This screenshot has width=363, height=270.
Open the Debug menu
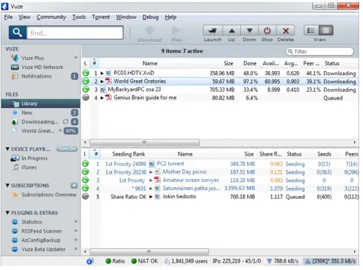point(151,17)
